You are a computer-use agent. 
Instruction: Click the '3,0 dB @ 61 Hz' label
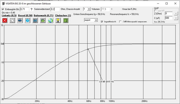(x=106, y=81)
